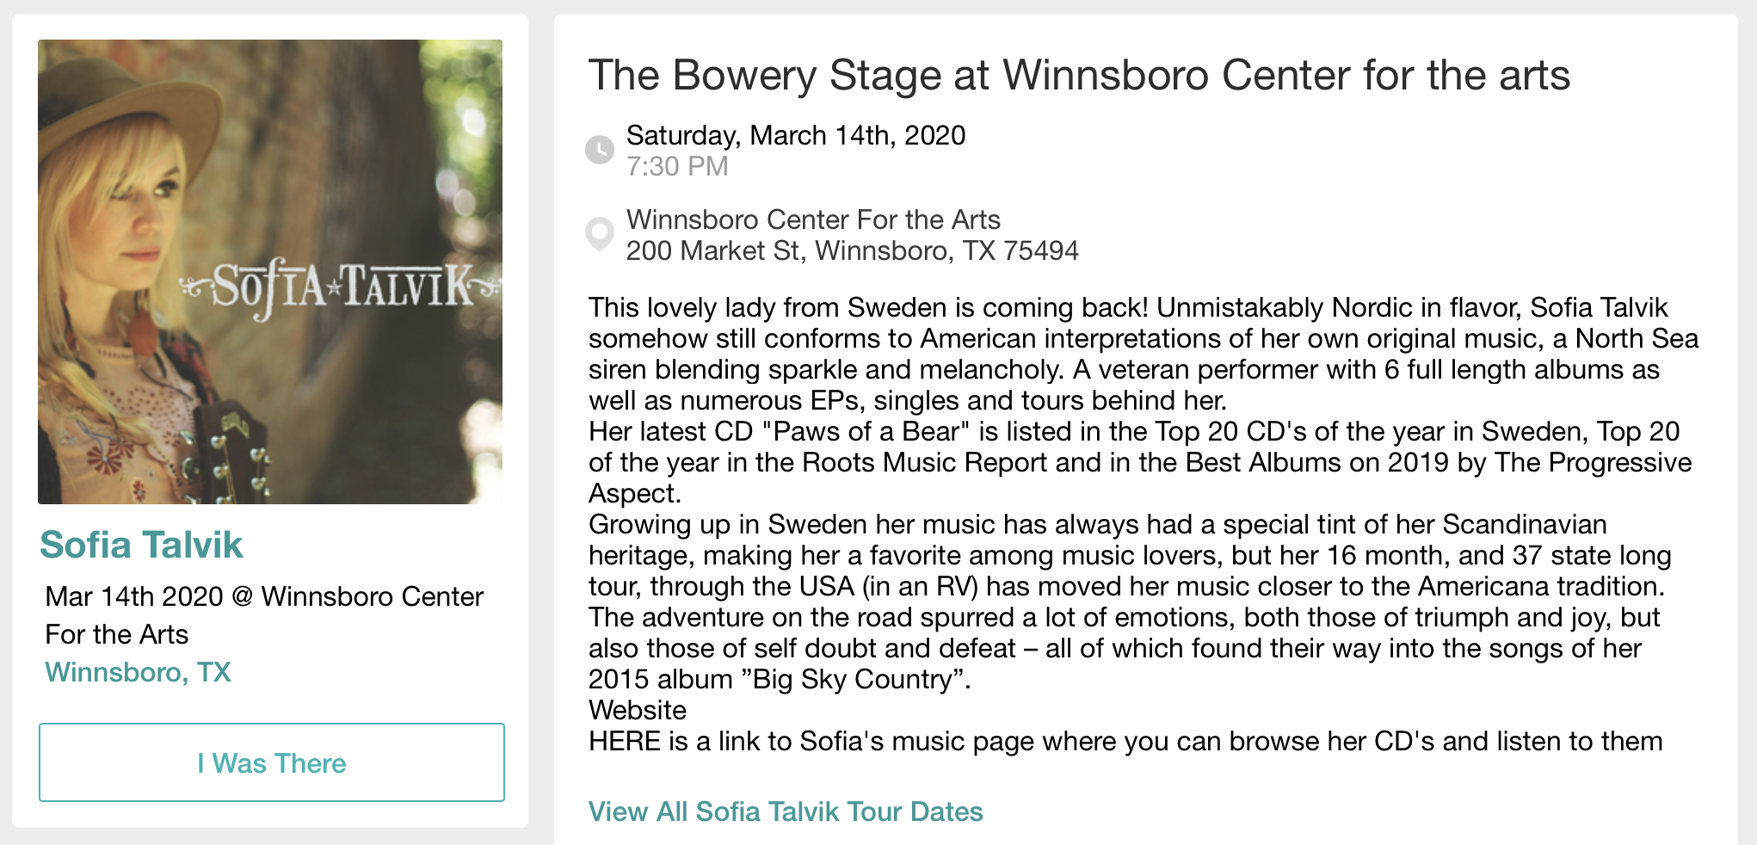The height and width of the screenshot is (845, 1757).
Task: Follow the Winnsboro, TX location link
Action: click(x=138, y=672)
